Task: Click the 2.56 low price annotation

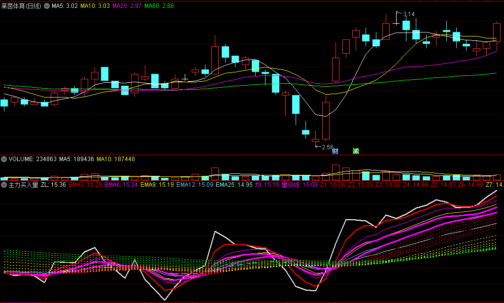Action: point(328,147)
